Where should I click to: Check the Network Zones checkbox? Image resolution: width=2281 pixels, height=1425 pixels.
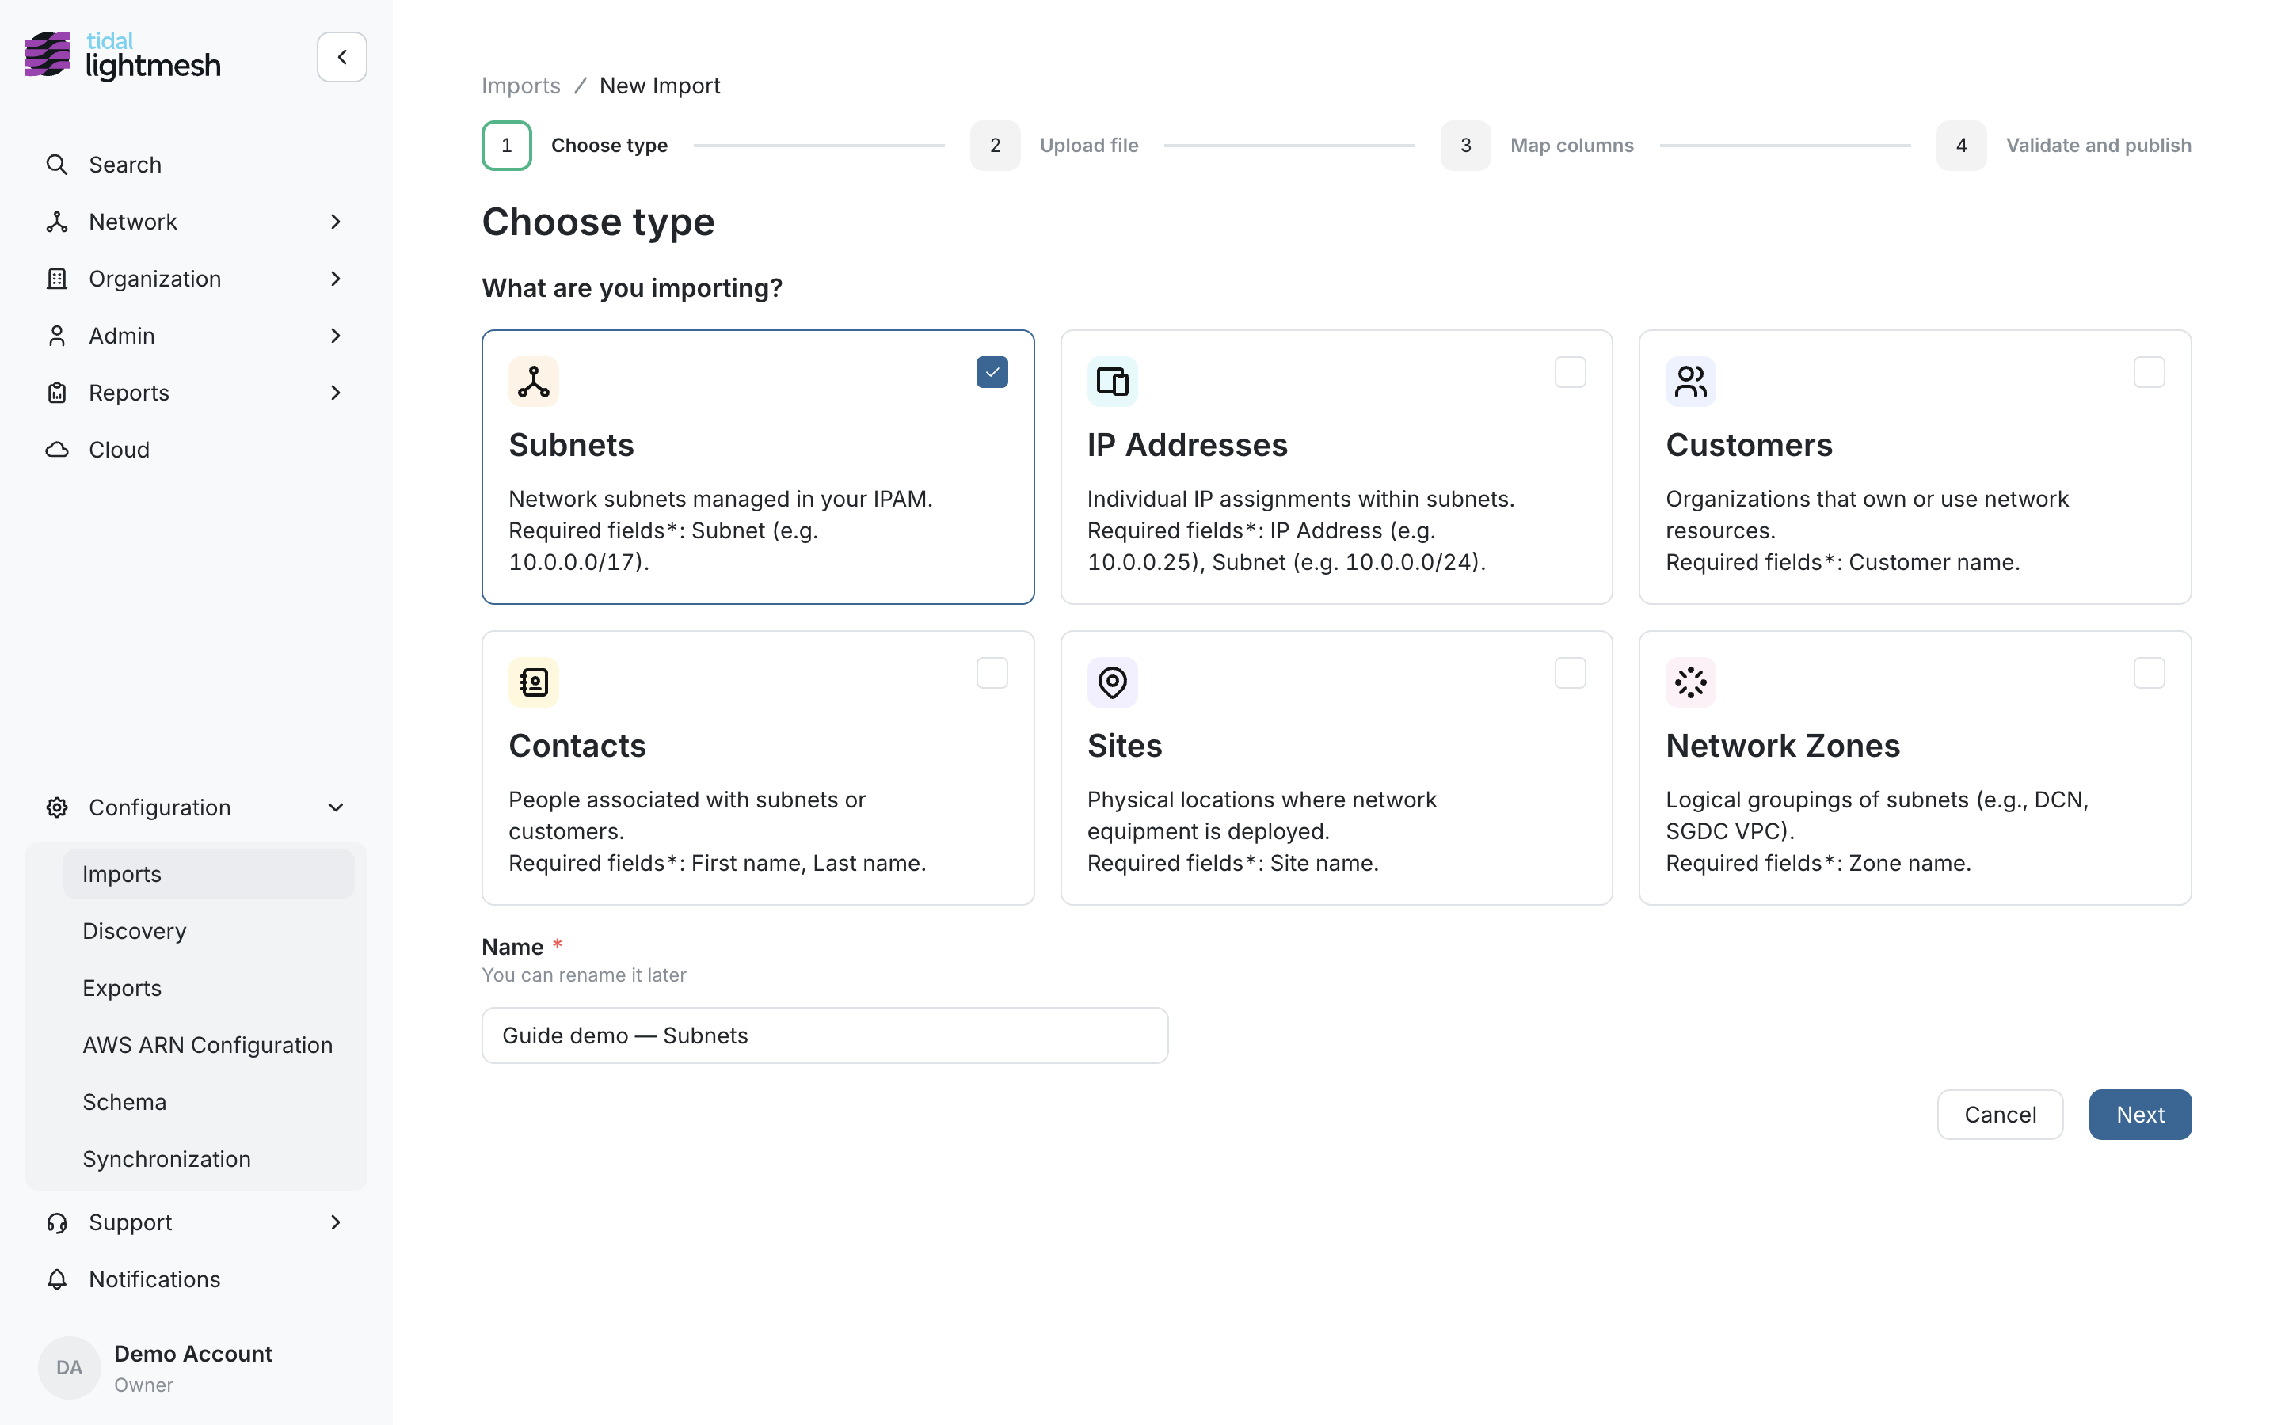pos(2149,673)
